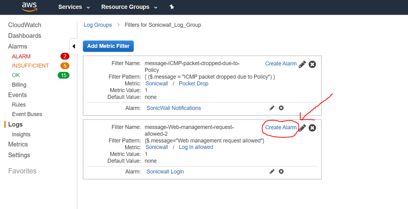
Task: Edit the Web-management-request filter pencil icon
Action: pyautogui.click(x=302, y=128)
